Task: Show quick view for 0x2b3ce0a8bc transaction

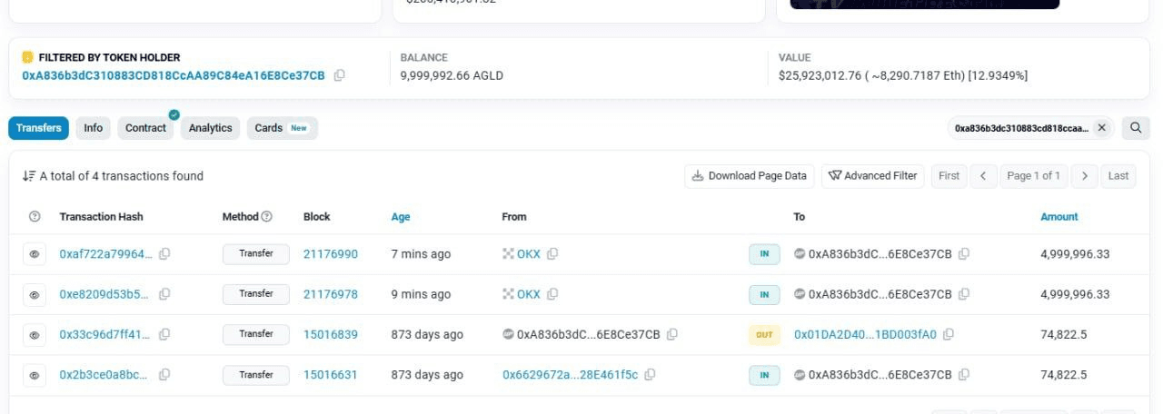Action: coord(35,375)
